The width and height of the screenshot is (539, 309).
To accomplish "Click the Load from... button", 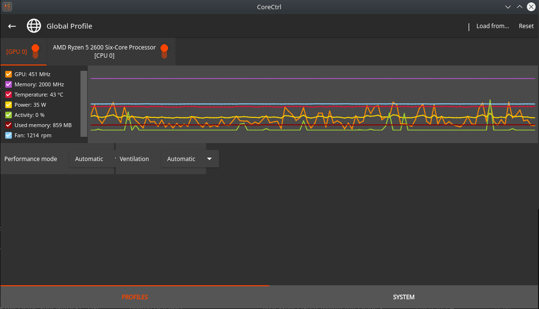I will tap(492, 26).
